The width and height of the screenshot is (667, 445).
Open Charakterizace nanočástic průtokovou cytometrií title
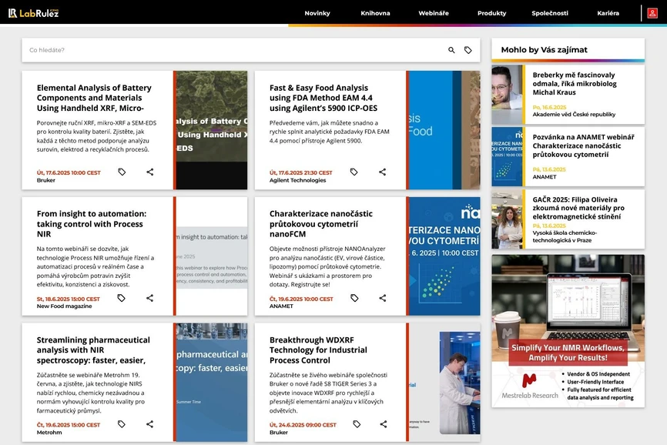[320, 223]
